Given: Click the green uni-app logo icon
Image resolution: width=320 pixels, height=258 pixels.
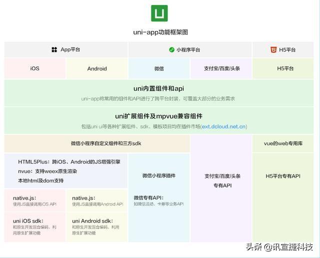Looking at the screenshot, I should [159, 13].
